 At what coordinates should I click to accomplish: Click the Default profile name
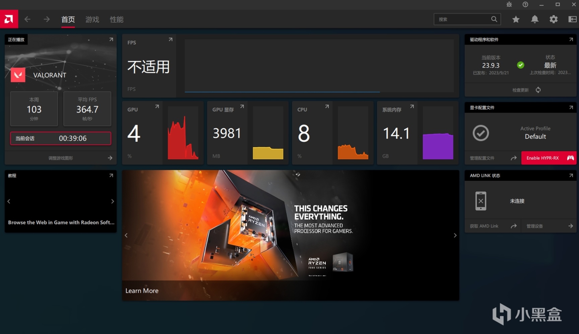535,137
